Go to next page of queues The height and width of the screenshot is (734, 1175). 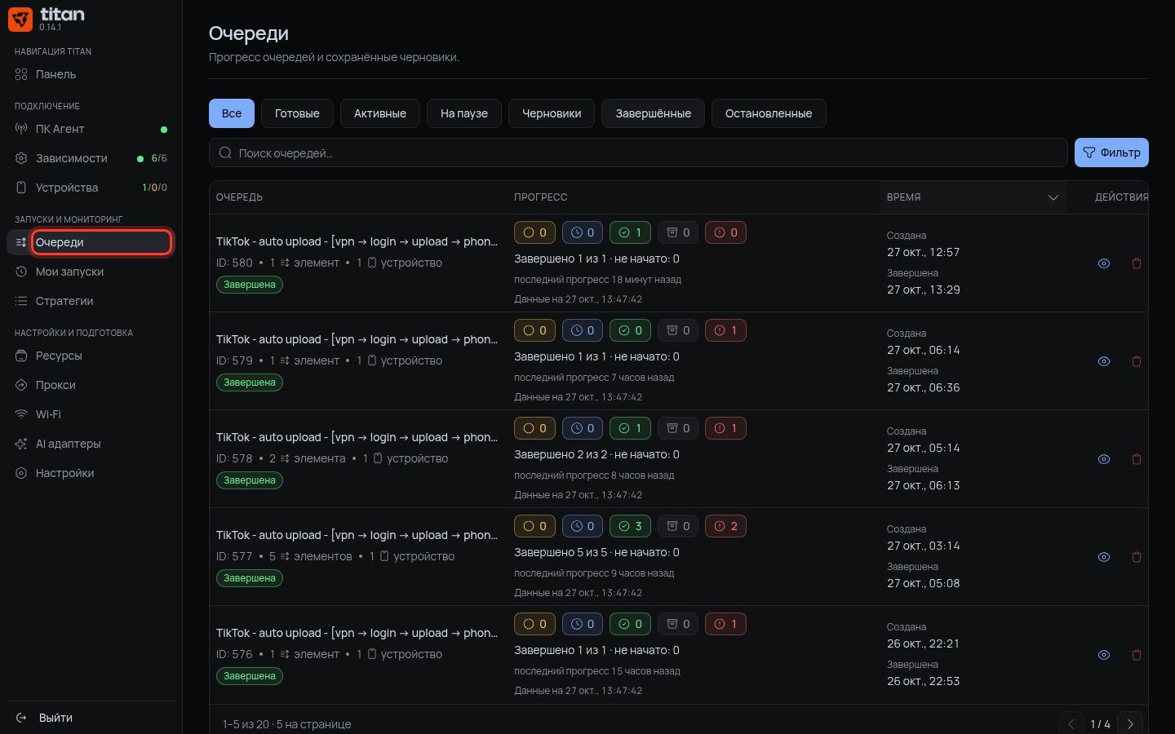tap(1130, 724)
